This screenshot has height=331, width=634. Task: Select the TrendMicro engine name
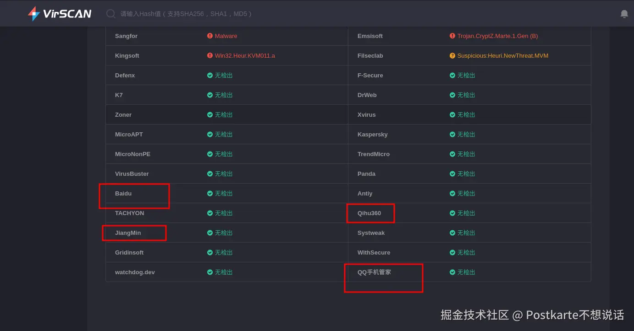pyautogui.click(x=374, y=154)
